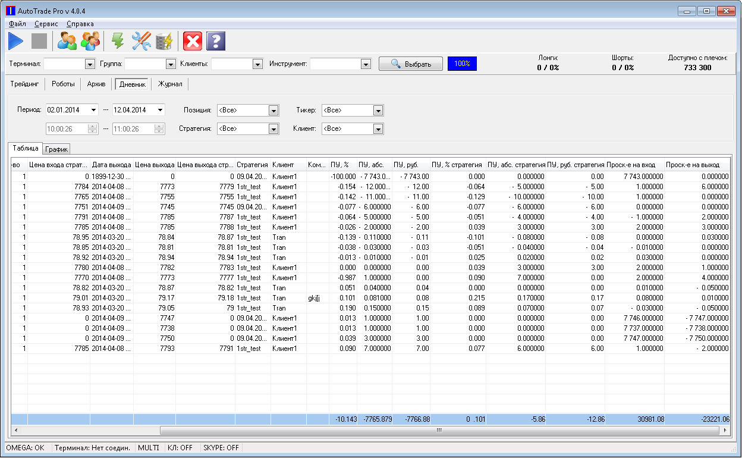Click the horizontal scrollbar thumb of the table
Viewport: 742px width, 458px height.
439,430
